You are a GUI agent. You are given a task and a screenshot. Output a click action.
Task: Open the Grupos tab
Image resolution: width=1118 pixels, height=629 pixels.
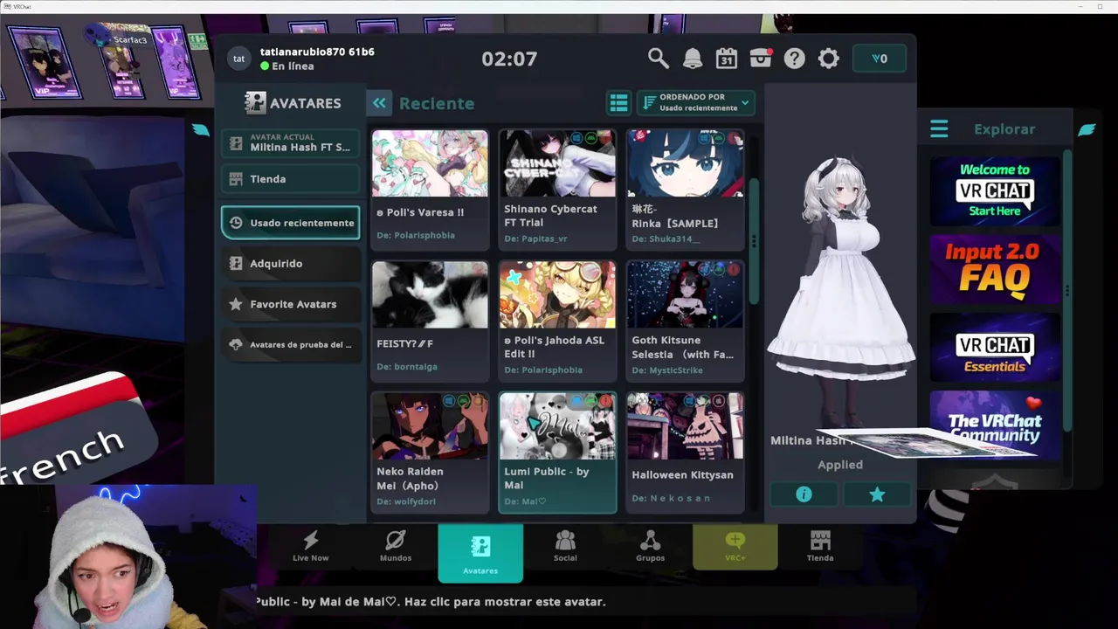(650, 548)
